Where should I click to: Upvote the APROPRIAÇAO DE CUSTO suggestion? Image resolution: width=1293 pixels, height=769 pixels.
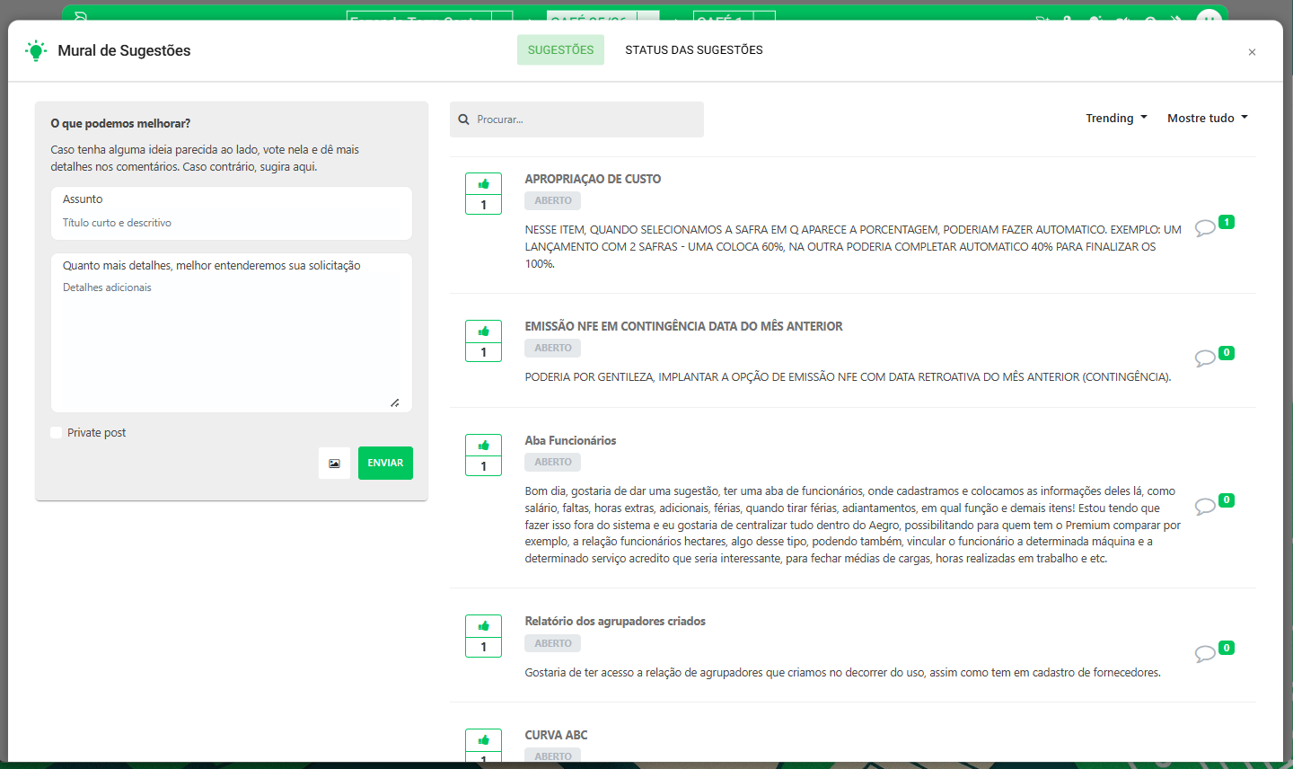point(483,184)
